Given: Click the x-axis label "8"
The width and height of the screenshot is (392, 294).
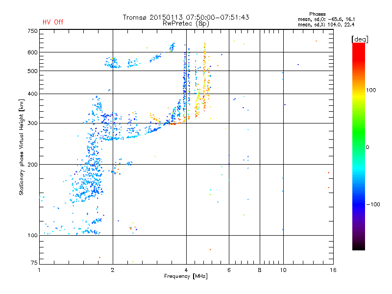Looking at the screenshot, I should click(x=260, y=270).
